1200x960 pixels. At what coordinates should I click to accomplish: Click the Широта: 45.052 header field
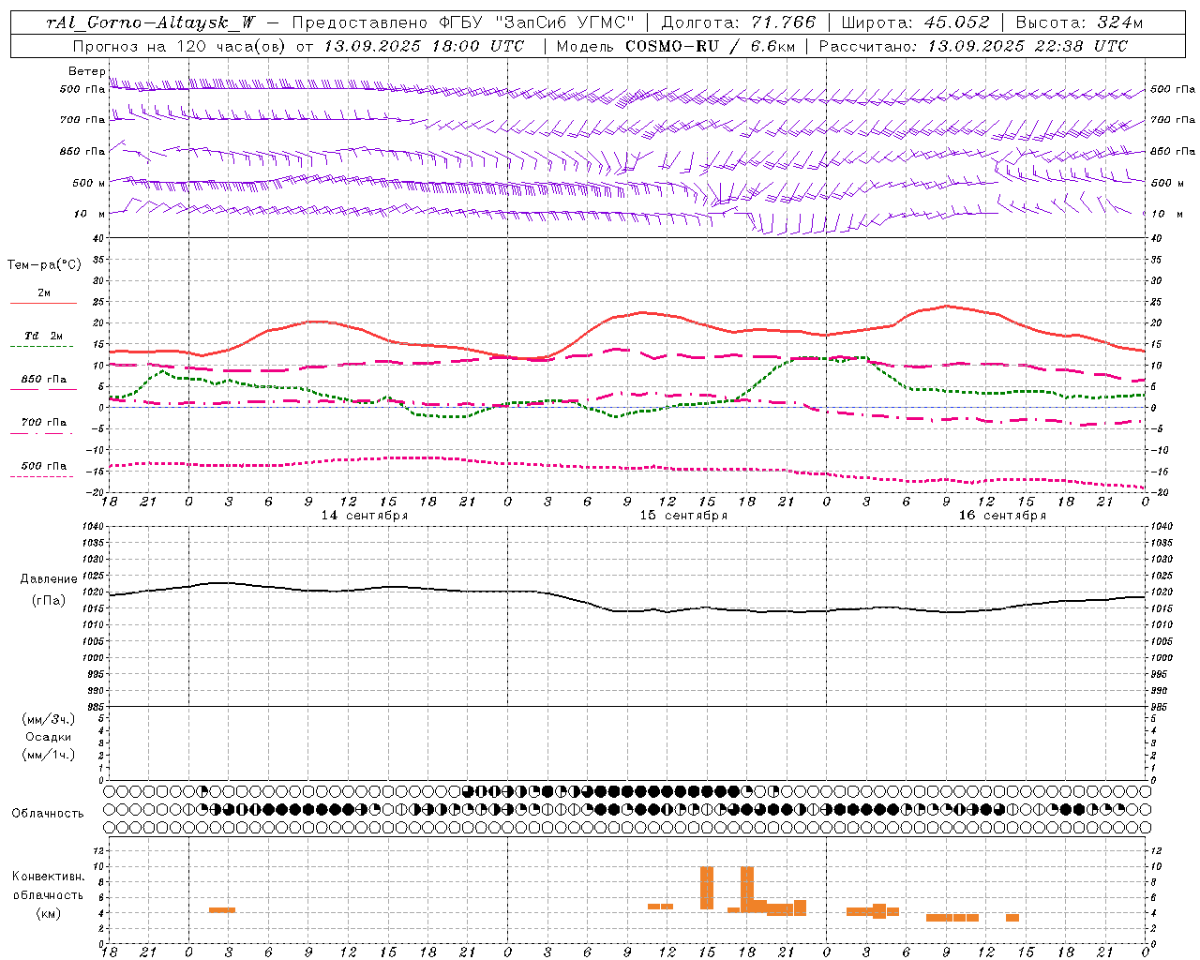(x=915, y=22)
